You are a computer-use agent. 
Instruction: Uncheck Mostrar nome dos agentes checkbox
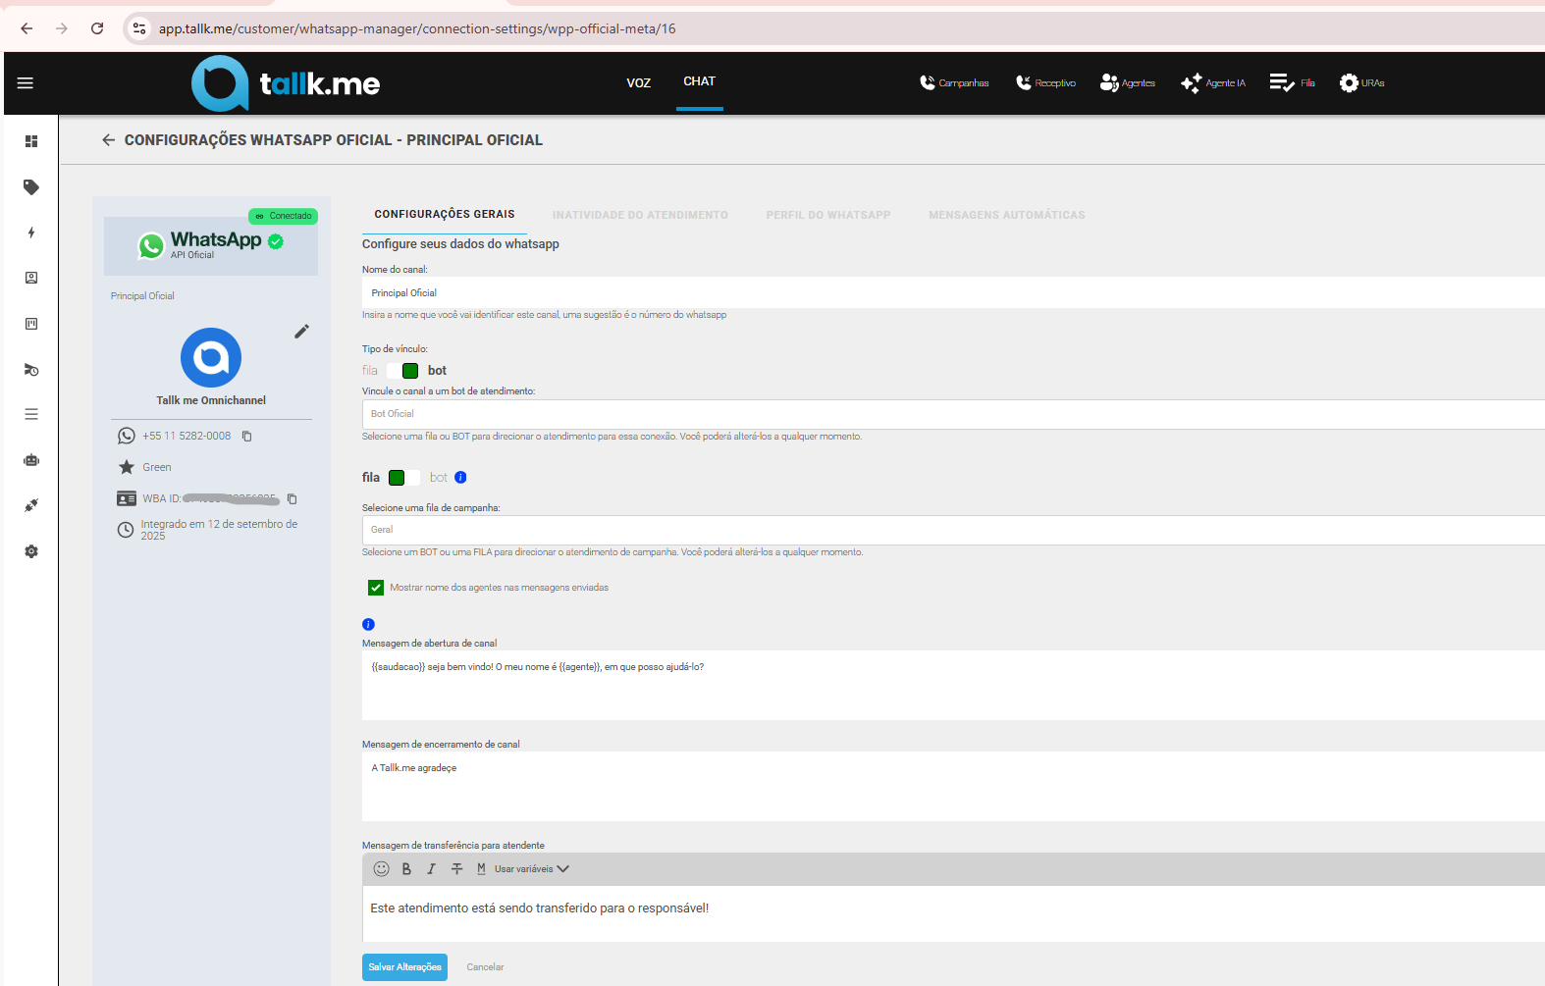click(x=376, y=588)
